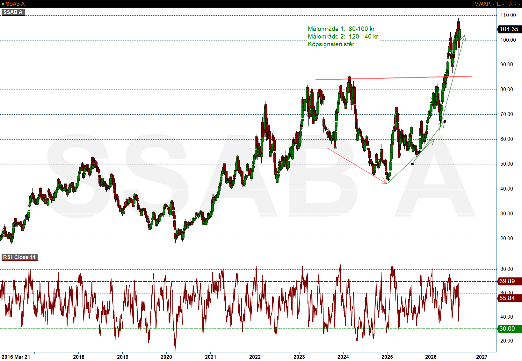Click the 2018 label on the time axis
This screenshot has height=361, width=522.
79,357
